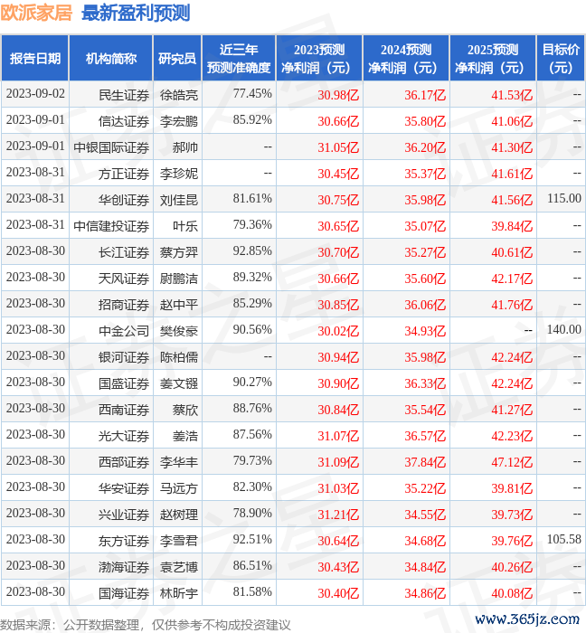Click the 报告日期 column header
Image resolution: width=586 pixels, height=633 pixels.
[35, 59]
